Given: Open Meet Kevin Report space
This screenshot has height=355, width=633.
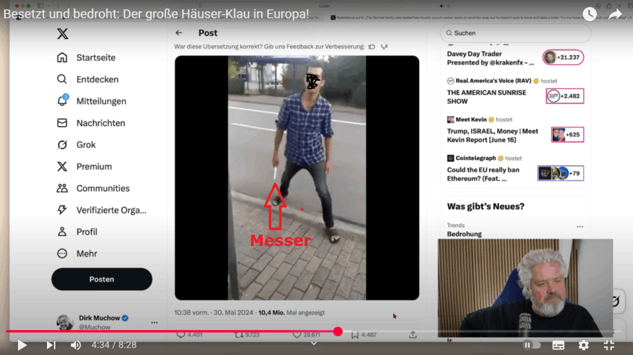Looking at the screenshot, I should tap(493, 135).
